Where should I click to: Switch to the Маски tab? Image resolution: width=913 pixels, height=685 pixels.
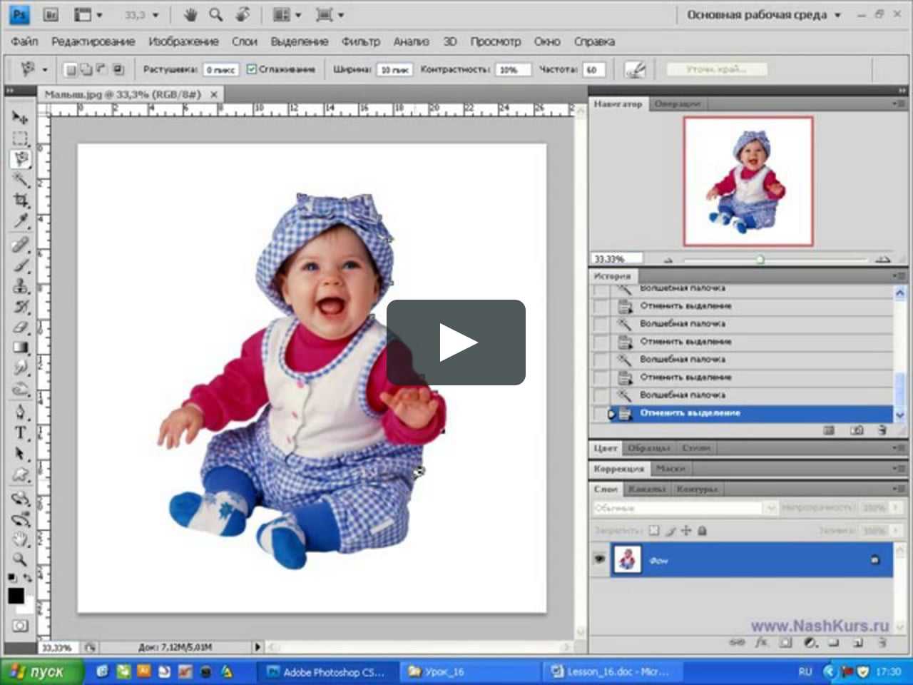click(670, 469)
